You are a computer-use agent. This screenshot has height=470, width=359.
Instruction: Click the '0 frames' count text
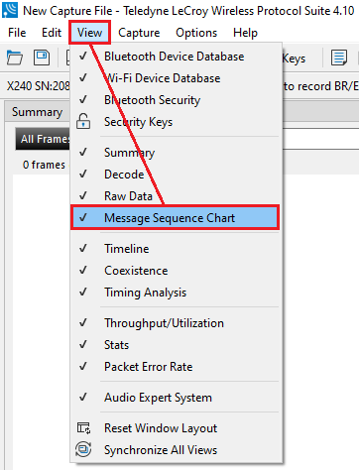(x=44, y=165)
